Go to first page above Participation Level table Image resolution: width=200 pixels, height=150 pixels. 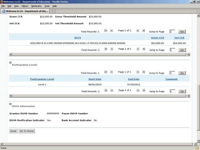click(x=106, y=72)
